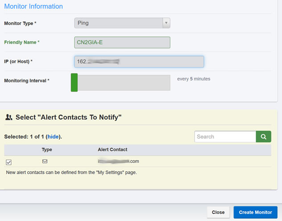Click the green search magnifier button
The height and width of the screenshot is (221, 282).
[x=263, y=137]
